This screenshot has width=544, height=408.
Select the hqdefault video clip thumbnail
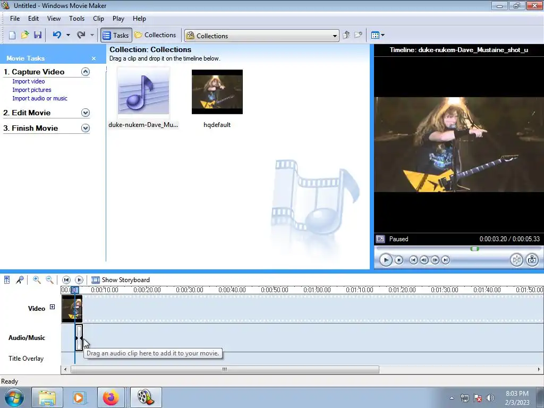[217, 92]
